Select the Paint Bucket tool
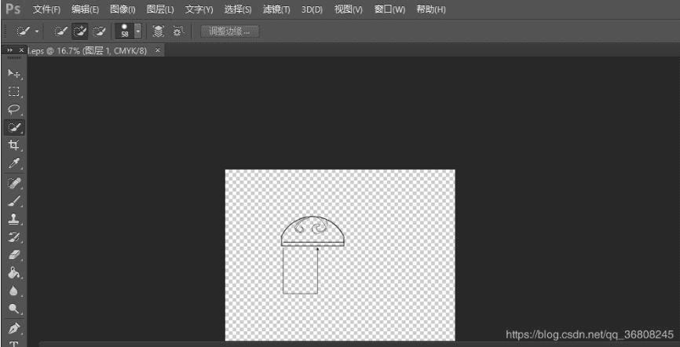 (14, 273)
